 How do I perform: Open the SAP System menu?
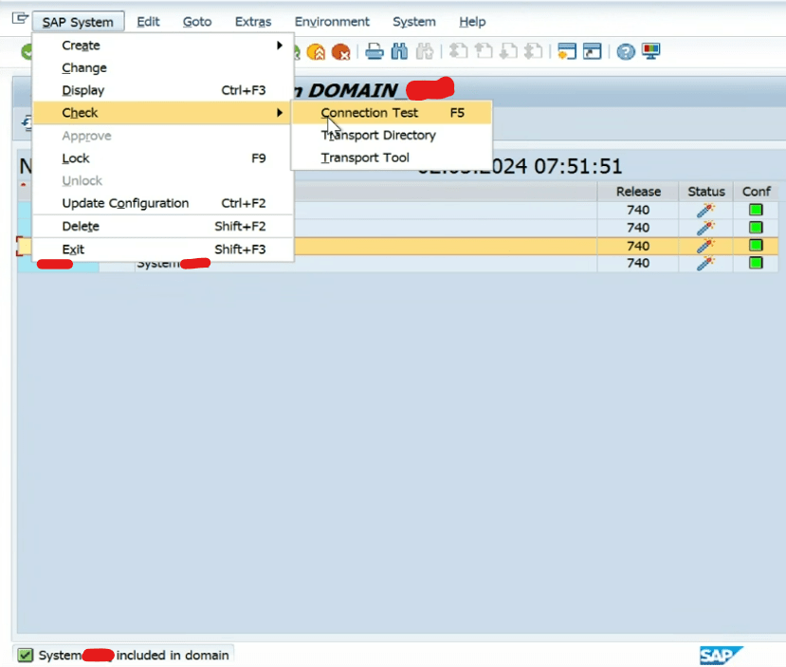point(78,22)
